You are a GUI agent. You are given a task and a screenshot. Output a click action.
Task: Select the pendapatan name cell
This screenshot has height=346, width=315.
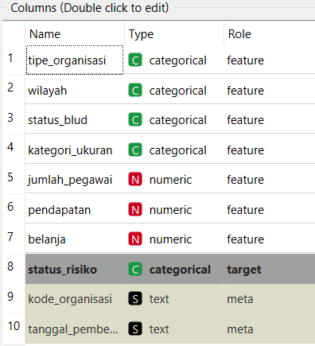75,209
